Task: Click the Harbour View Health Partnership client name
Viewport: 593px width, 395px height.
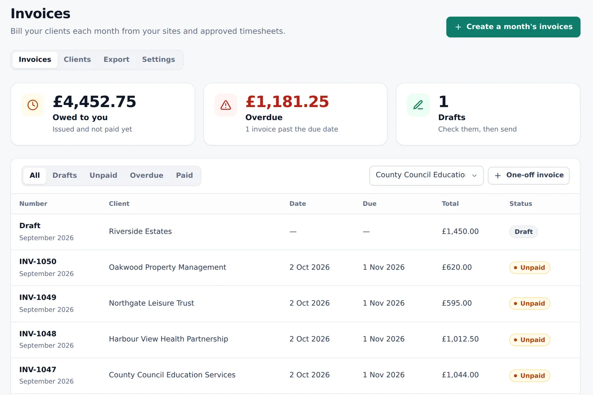Action: (168, 339)
